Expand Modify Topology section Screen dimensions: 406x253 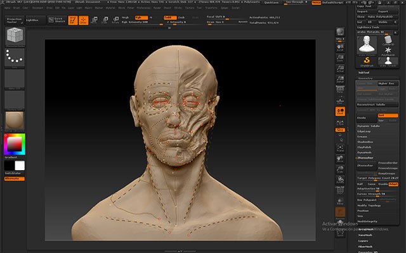pyautogui.click(x=369, y=206)
